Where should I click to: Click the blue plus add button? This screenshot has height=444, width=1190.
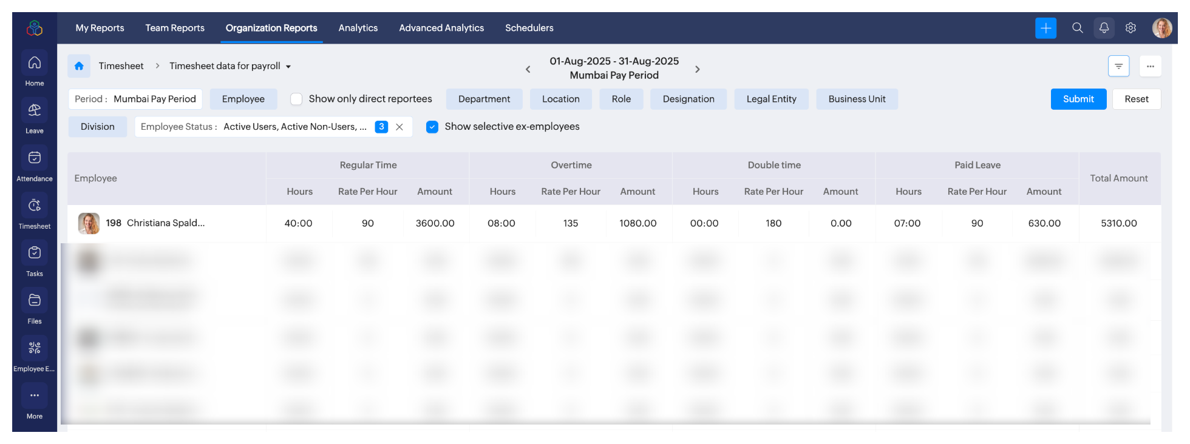[x=1045, y=28]
